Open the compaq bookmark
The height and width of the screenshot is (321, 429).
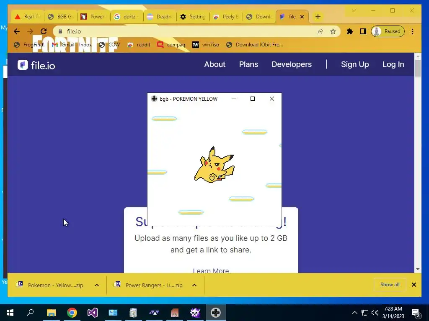click(x=171, y=44)
